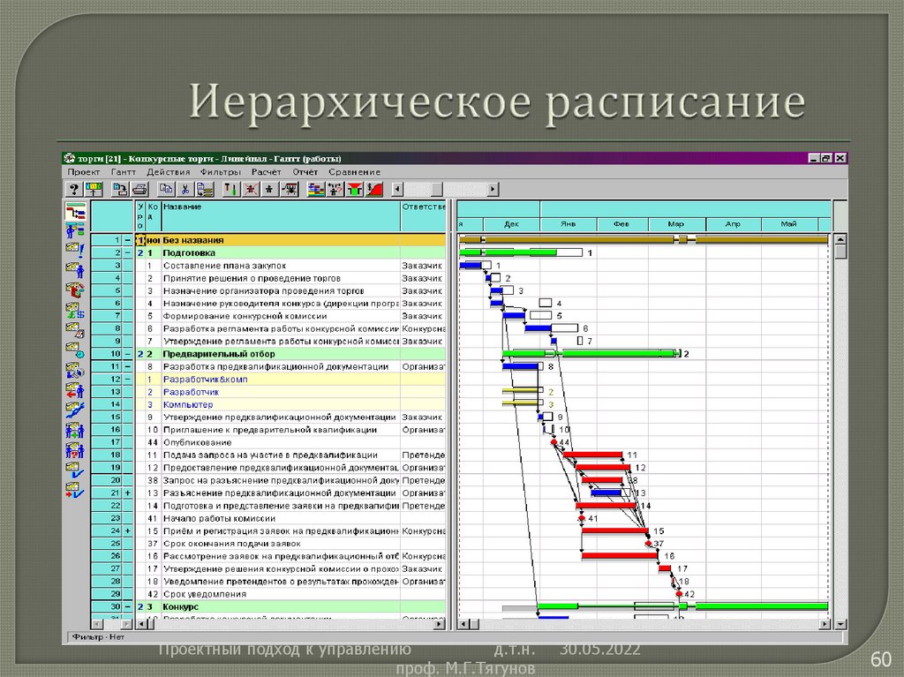Click the copy icon on the toolbar
Viewport: 904px width, 677px height.
point(166,188)
